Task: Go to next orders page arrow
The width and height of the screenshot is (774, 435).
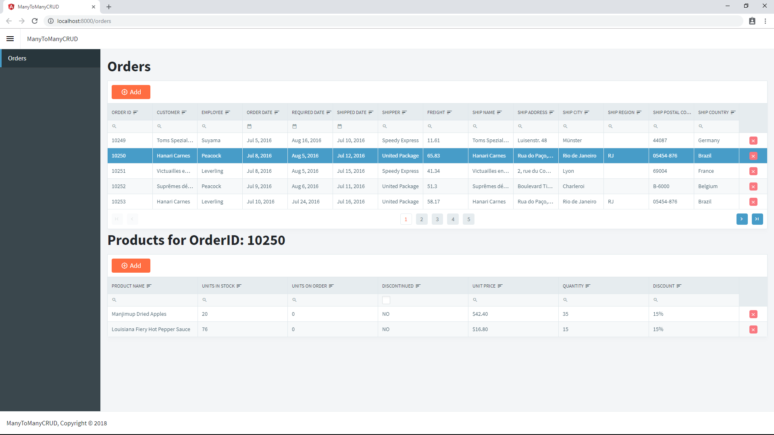Action: tap(742, 219)
